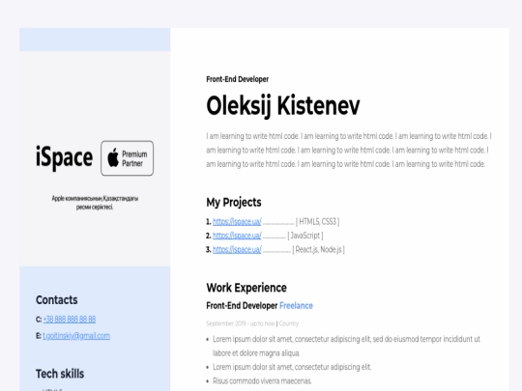Click the 'Country' label beside the date
The height and width of the screenshot is (391, 522).
[x=289, y=323]
